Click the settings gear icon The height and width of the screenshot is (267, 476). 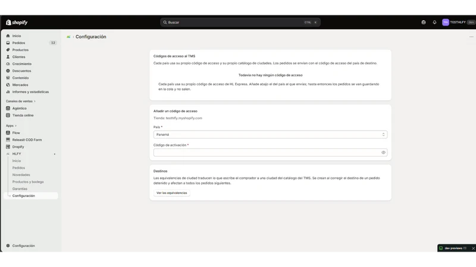point(8,246)
